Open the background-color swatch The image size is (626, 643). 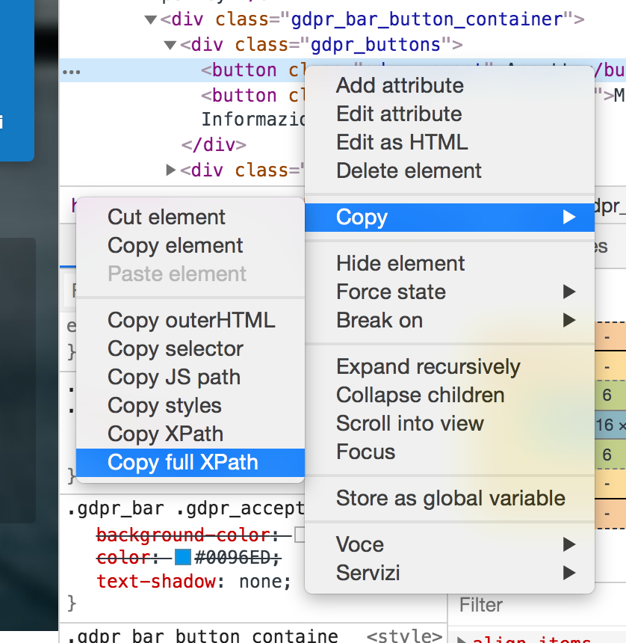[300, 535]
